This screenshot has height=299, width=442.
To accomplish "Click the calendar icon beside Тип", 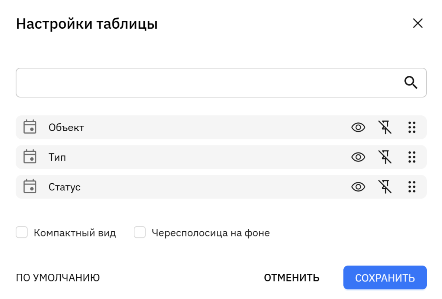I will click(30, 157).
